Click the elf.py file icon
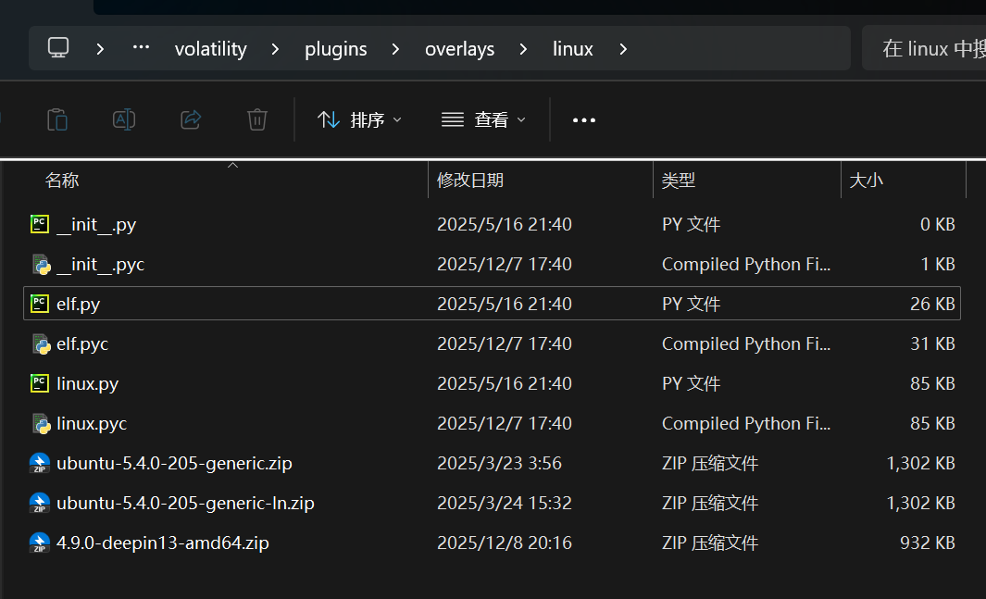This screenshot has height=599, width=986. (39, 304)
